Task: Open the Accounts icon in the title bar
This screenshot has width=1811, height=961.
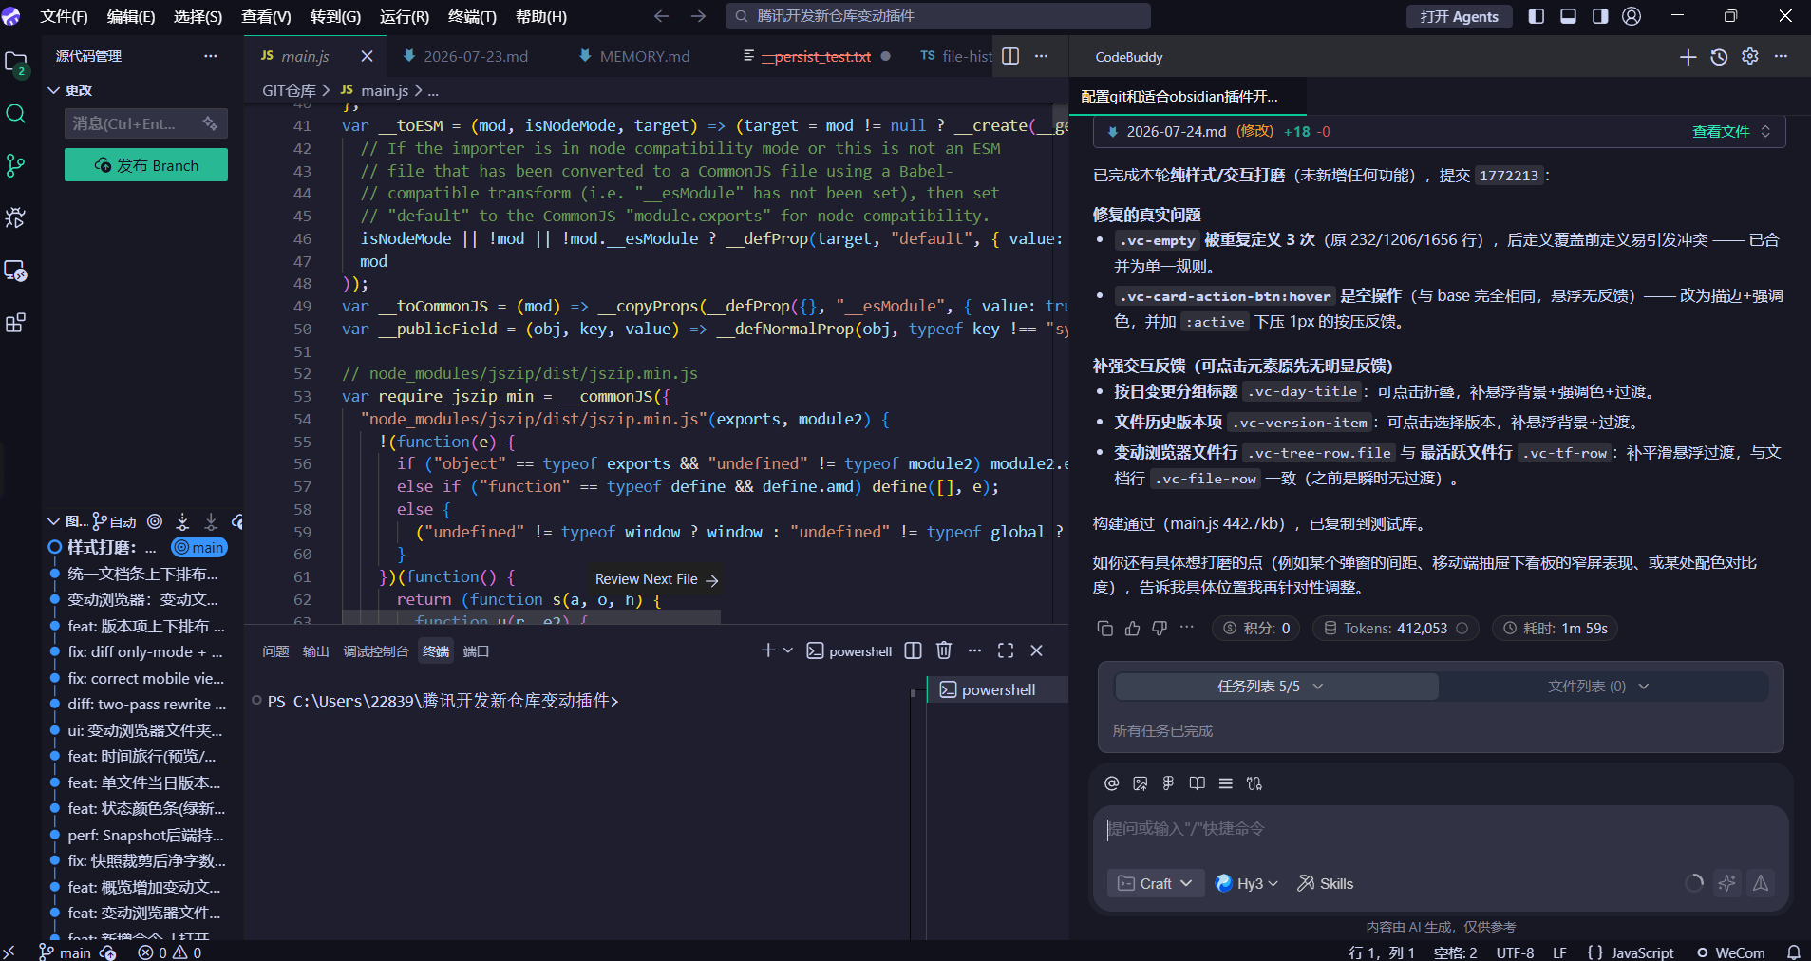Action: coord(1632,16)
